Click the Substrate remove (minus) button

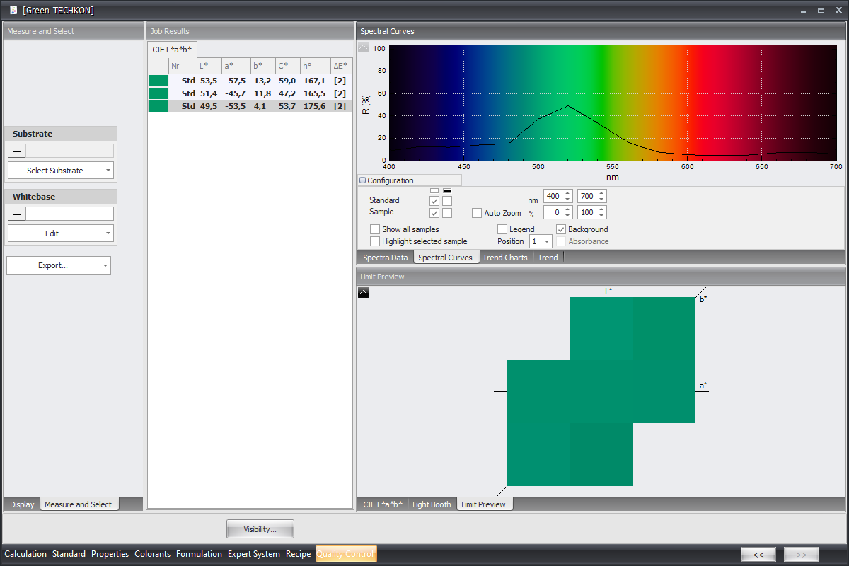coord(18,151)
